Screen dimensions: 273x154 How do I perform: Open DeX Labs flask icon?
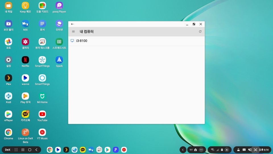238,150
